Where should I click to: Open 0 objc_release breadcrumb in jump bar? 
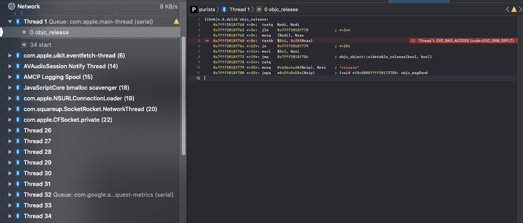pyautogui.click(x=281, y=9)
